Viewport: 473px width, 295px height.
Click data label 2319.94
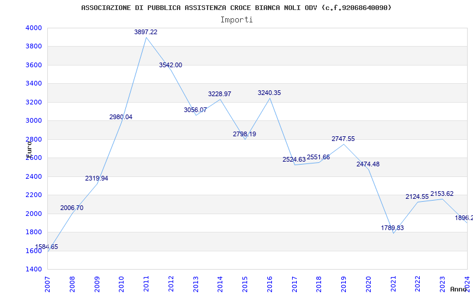point(96,179)
